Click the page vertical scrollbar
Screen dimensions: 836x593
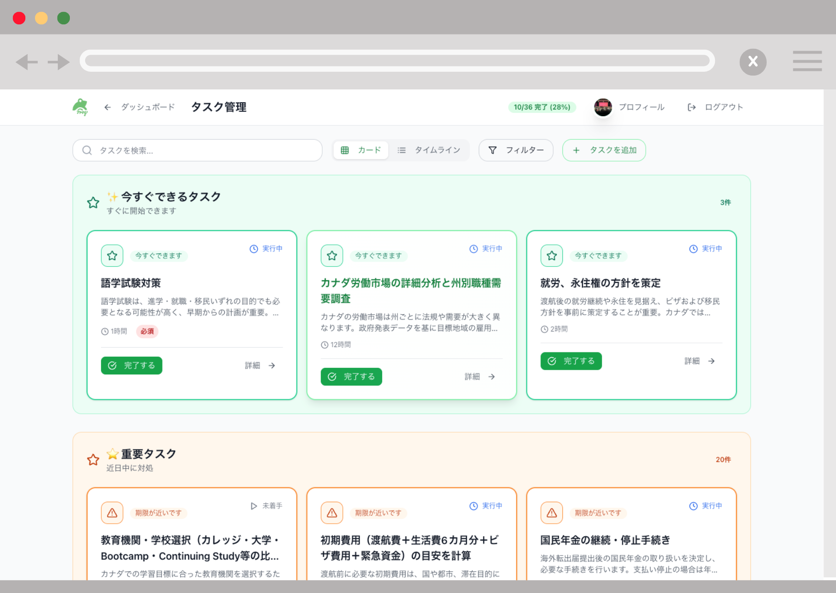point(830,333)
